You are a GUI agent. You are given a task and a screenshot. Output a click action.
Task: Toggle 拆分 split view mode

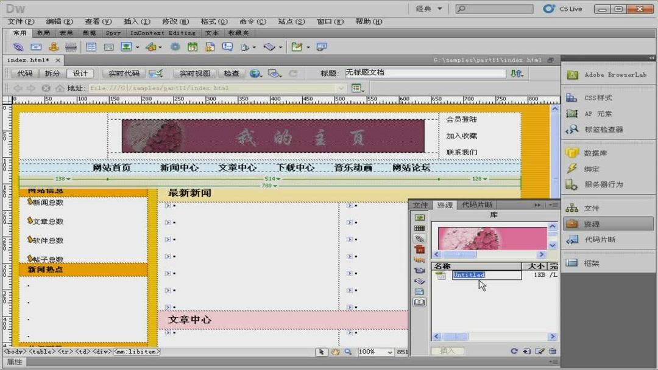(53, 74)
